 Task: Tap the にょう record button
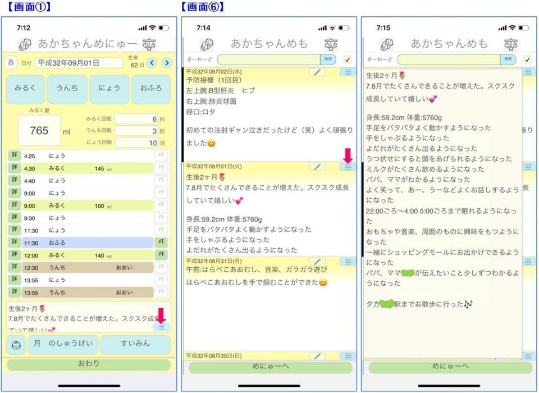[109, 89]
